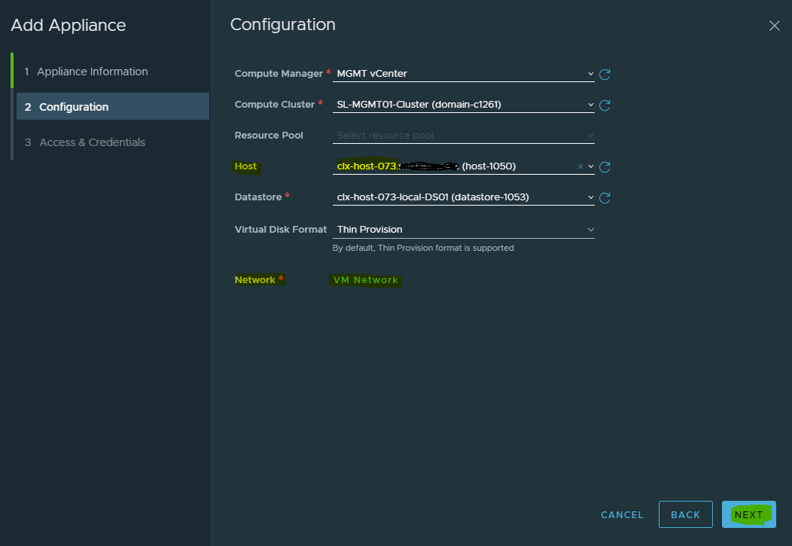Click the BACK button
Screen dimensions: 792x546
pyautogui.click(x=685, y=514)
